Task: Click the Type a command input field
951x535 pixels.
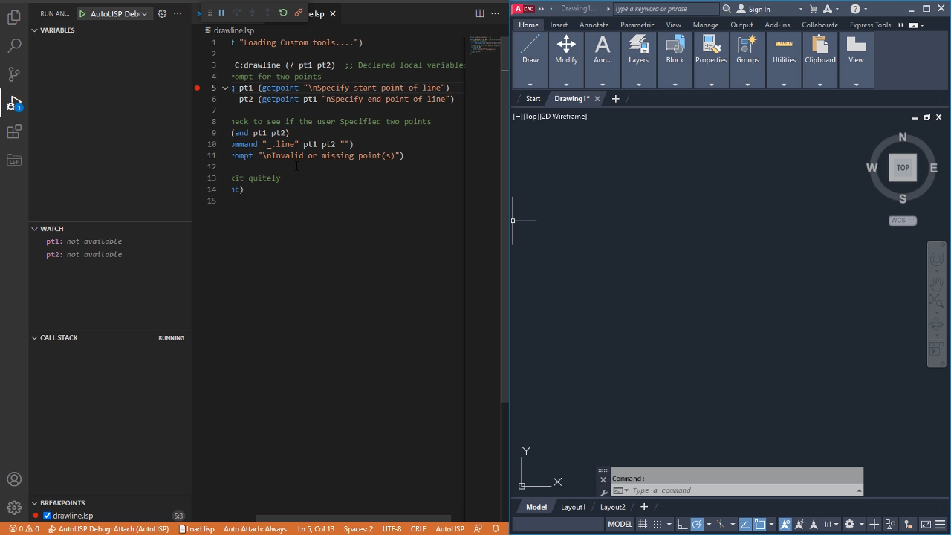Action: [x=736, y=490]
